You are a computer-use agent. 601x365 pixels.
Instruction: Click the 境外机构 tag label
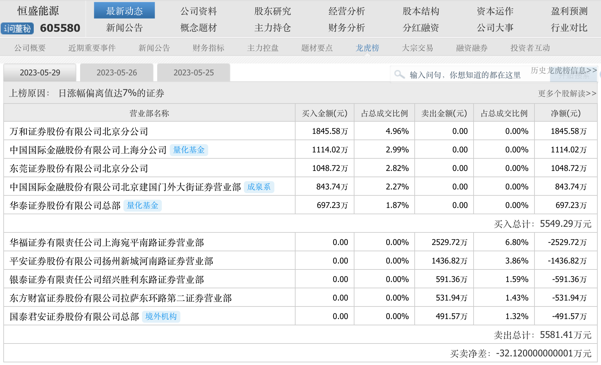tap(161, 317)
